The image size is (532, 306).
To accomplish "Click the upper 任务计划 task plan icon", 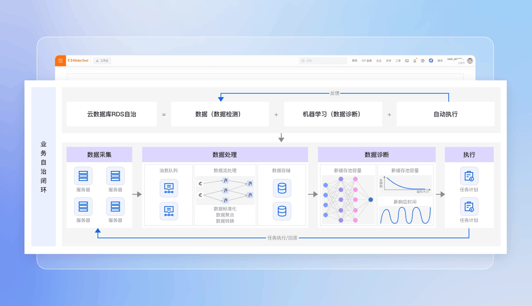I will (x=469, y=176).
